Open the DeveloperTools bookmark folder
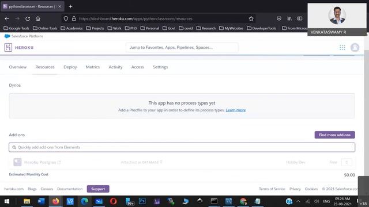Image resolution: width=369 pixels, height=207 pixels. point(261,28)
